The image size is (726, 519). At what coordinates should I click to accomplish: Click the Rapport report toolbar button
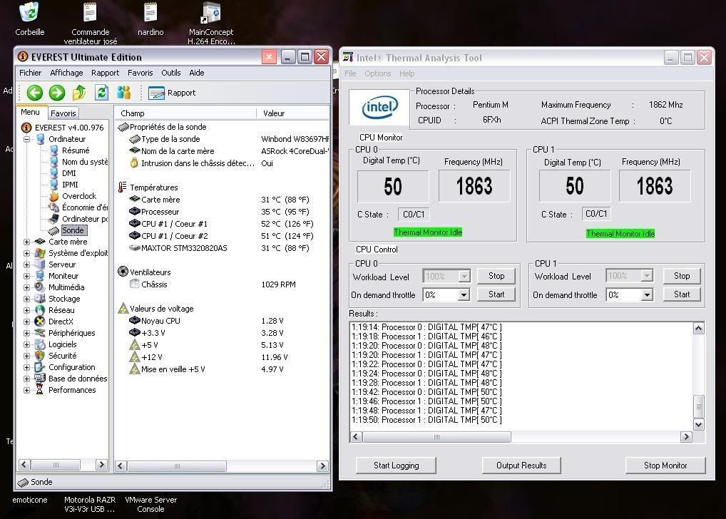tap(172, 93)
